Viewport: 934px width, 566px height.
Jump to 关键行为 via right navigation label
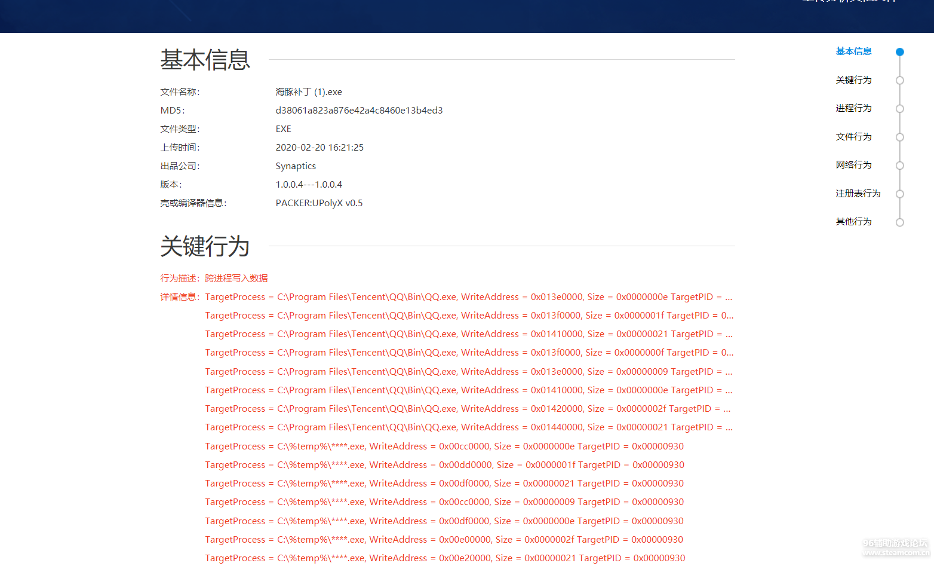(853, 80)
